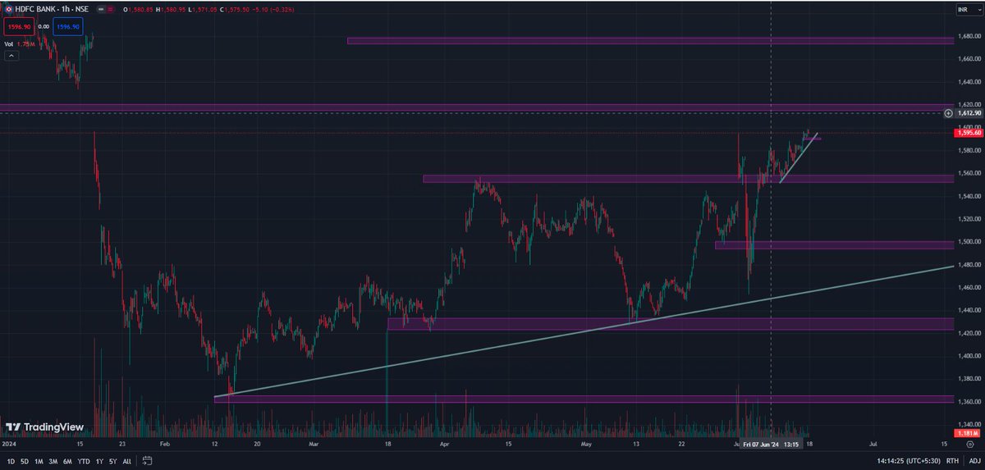Click the red volume label 1.181M
Viewport: 985px width, 470px height.
(966, 432)
